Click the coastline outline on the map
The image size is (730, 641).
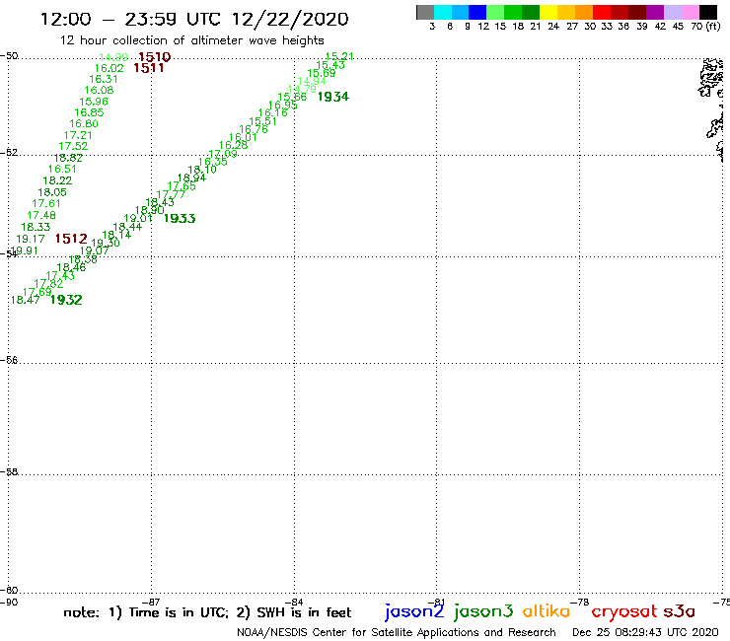[x=712, y=109]
